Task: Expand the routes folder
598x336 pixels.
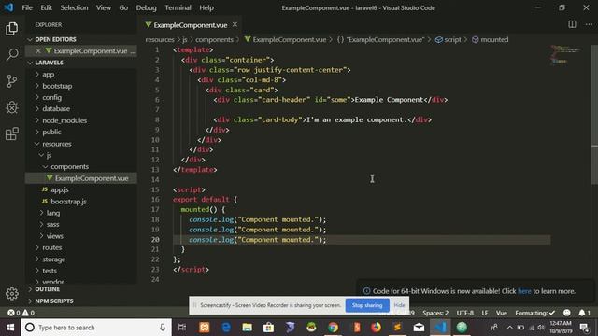Action: [52, 247]
